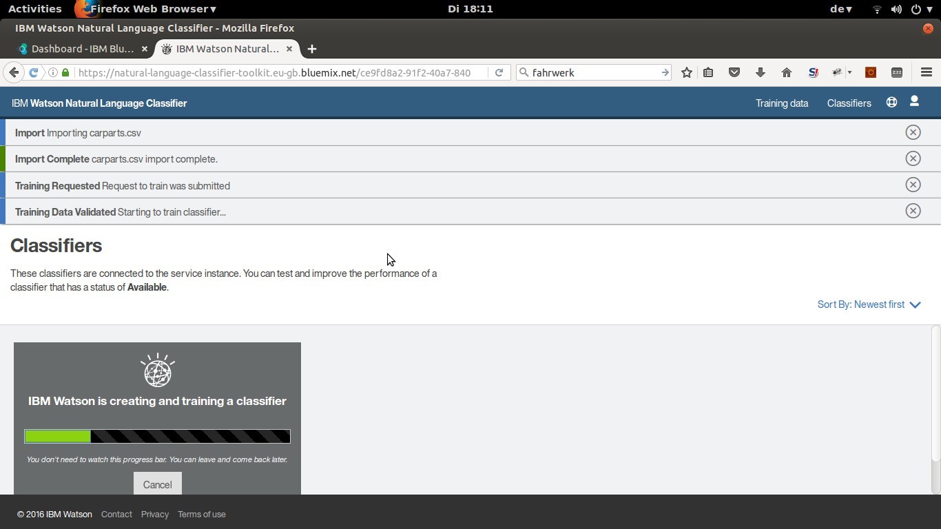This screenshot has width=941, height=529.
Task: Close the IBM Watson Natural Language tab
Action: coord(289,49)
